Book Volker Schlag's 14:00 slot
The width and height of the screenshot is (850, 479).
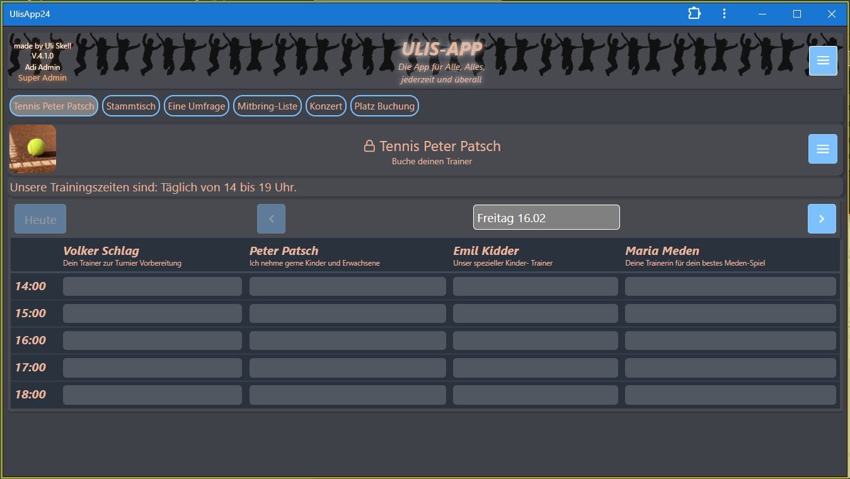tap(152, 286)
